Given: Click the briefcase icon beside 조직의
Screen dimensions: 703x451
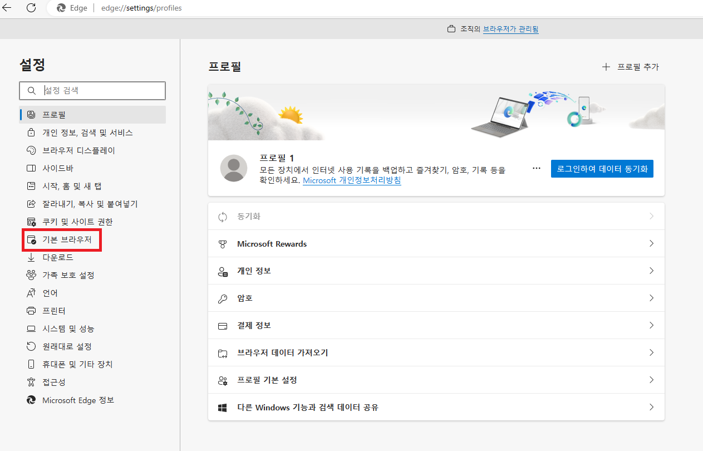Looking at the screenshot, I should pos(452,29).
